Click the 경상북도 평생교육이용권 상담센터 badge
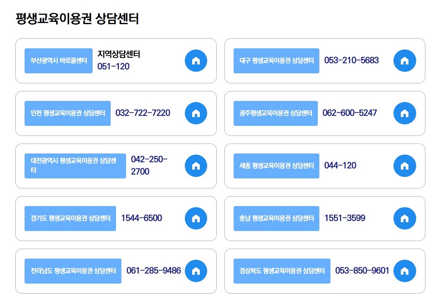The image size is (435, 302). point(282,271)
